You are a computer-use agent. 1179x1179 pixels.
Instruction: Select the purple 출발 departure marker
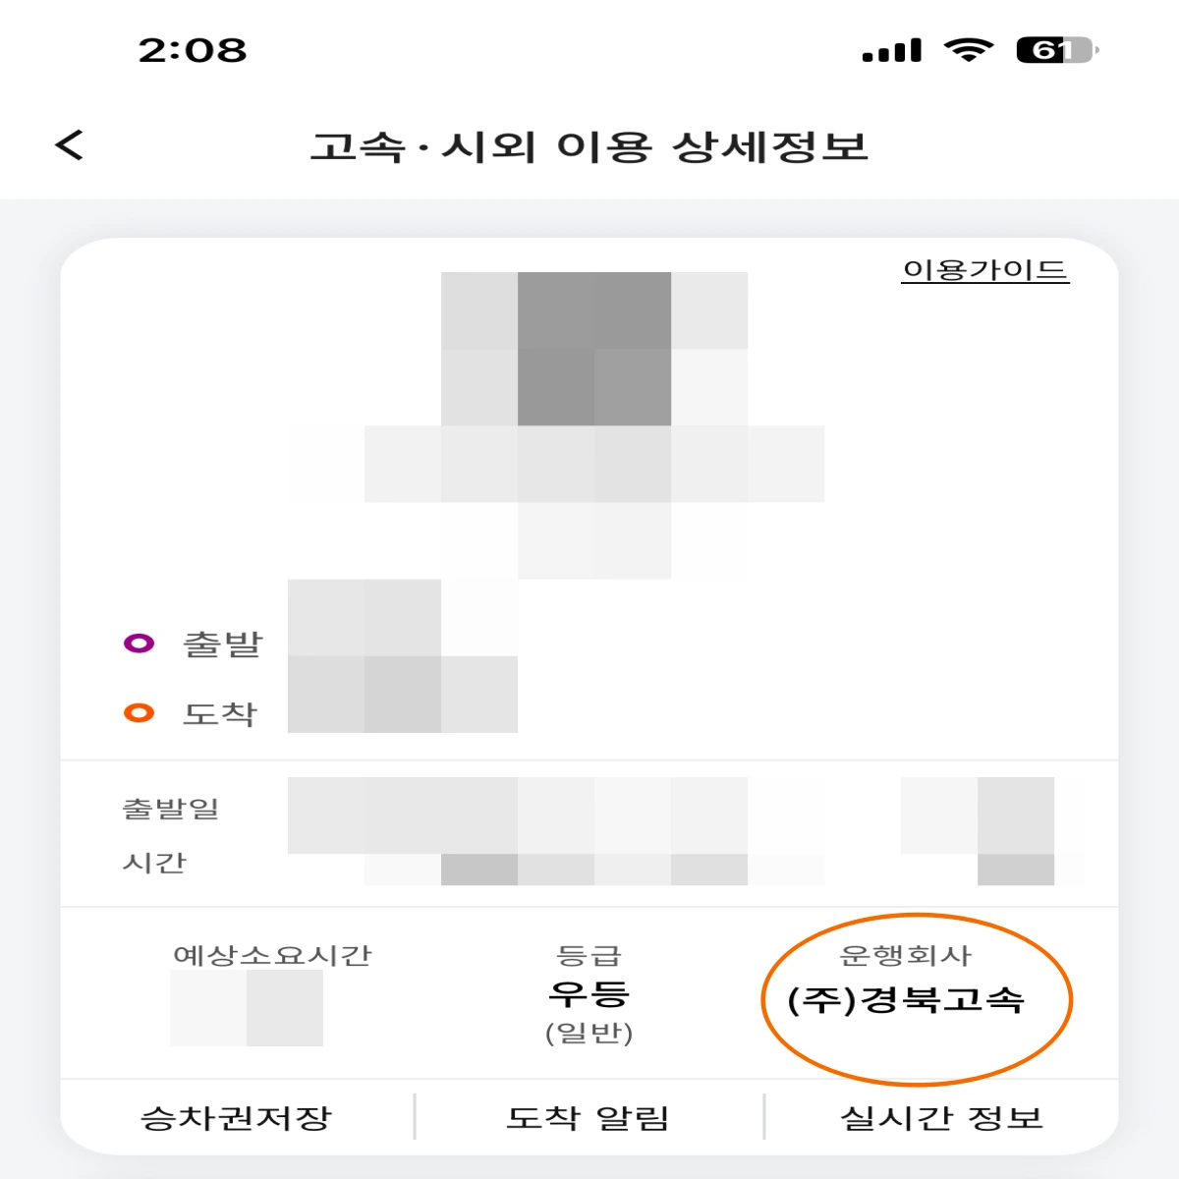pyautogui.click(x=140, y=642)
